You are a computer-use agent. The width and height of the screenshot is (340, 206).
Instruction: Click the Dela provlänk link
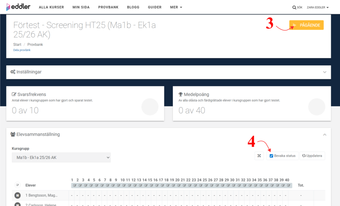(x=22, y=50)
